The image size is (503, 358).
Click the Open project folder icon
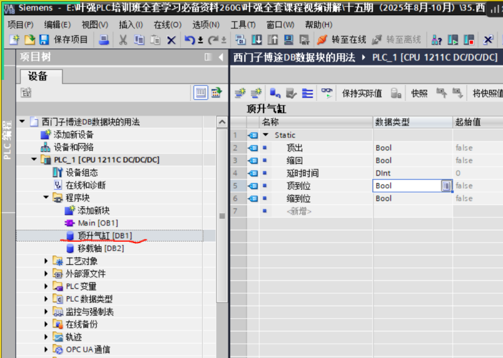pos(30,40)
